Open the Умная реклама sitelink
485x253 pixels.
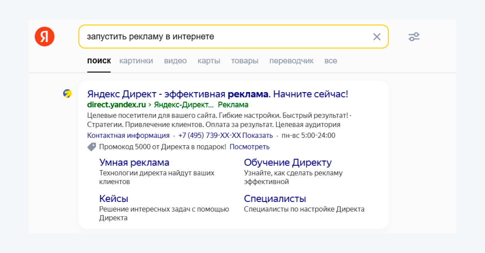pos(134,162)
